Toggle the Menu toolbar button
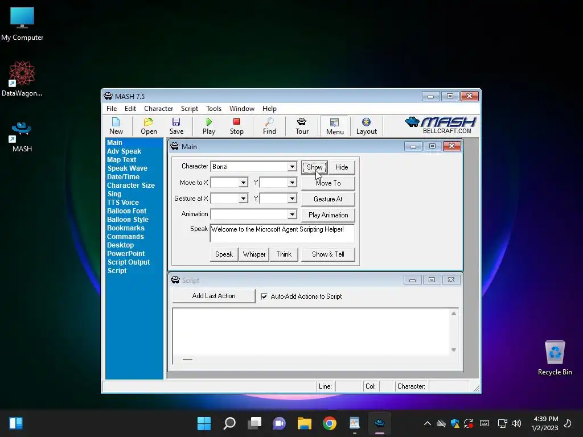Screen dimensions: 583x437 click(x=335, y=126)
